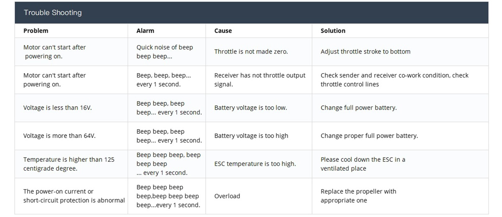Select the Problem column header
Image resolution: width=502 pixels, height=217 pixels.
pyautogui.click(x=36, y=31)
